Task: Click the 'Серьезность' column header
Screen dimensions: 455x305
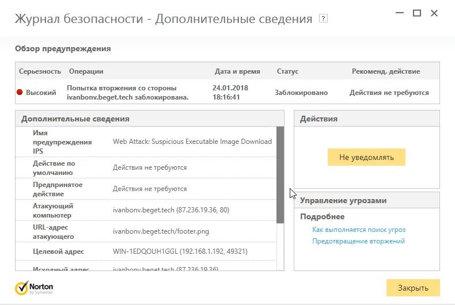Action: (40, 71)
